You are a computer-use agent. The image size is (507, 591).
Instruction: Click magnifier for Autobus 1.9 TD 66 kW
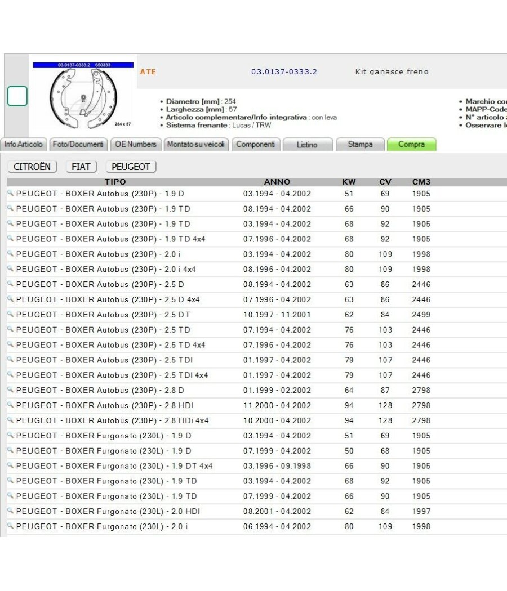coord(10,208)
